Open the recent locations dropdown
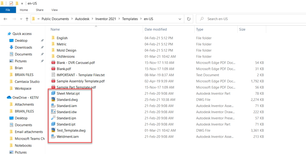The height and width of the screenshot is (154, 306). point(21,19)
